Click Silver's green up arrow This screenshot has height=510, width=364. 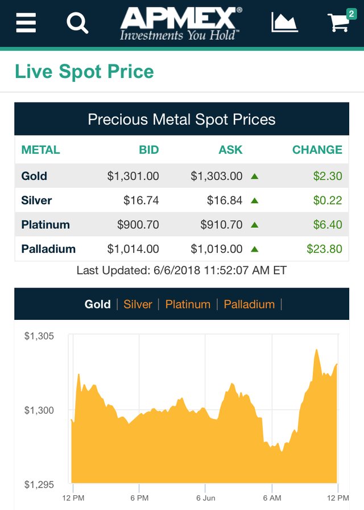tap(254, 200)
